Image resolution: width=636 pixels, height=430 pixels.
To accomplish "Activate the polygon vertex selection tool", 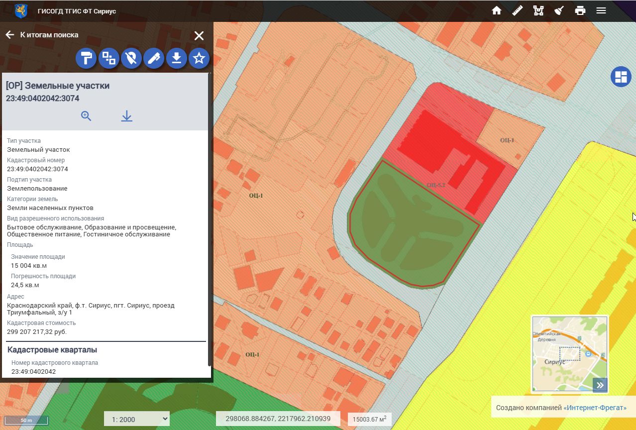I will pyautogui.click(x=538, y=10).
